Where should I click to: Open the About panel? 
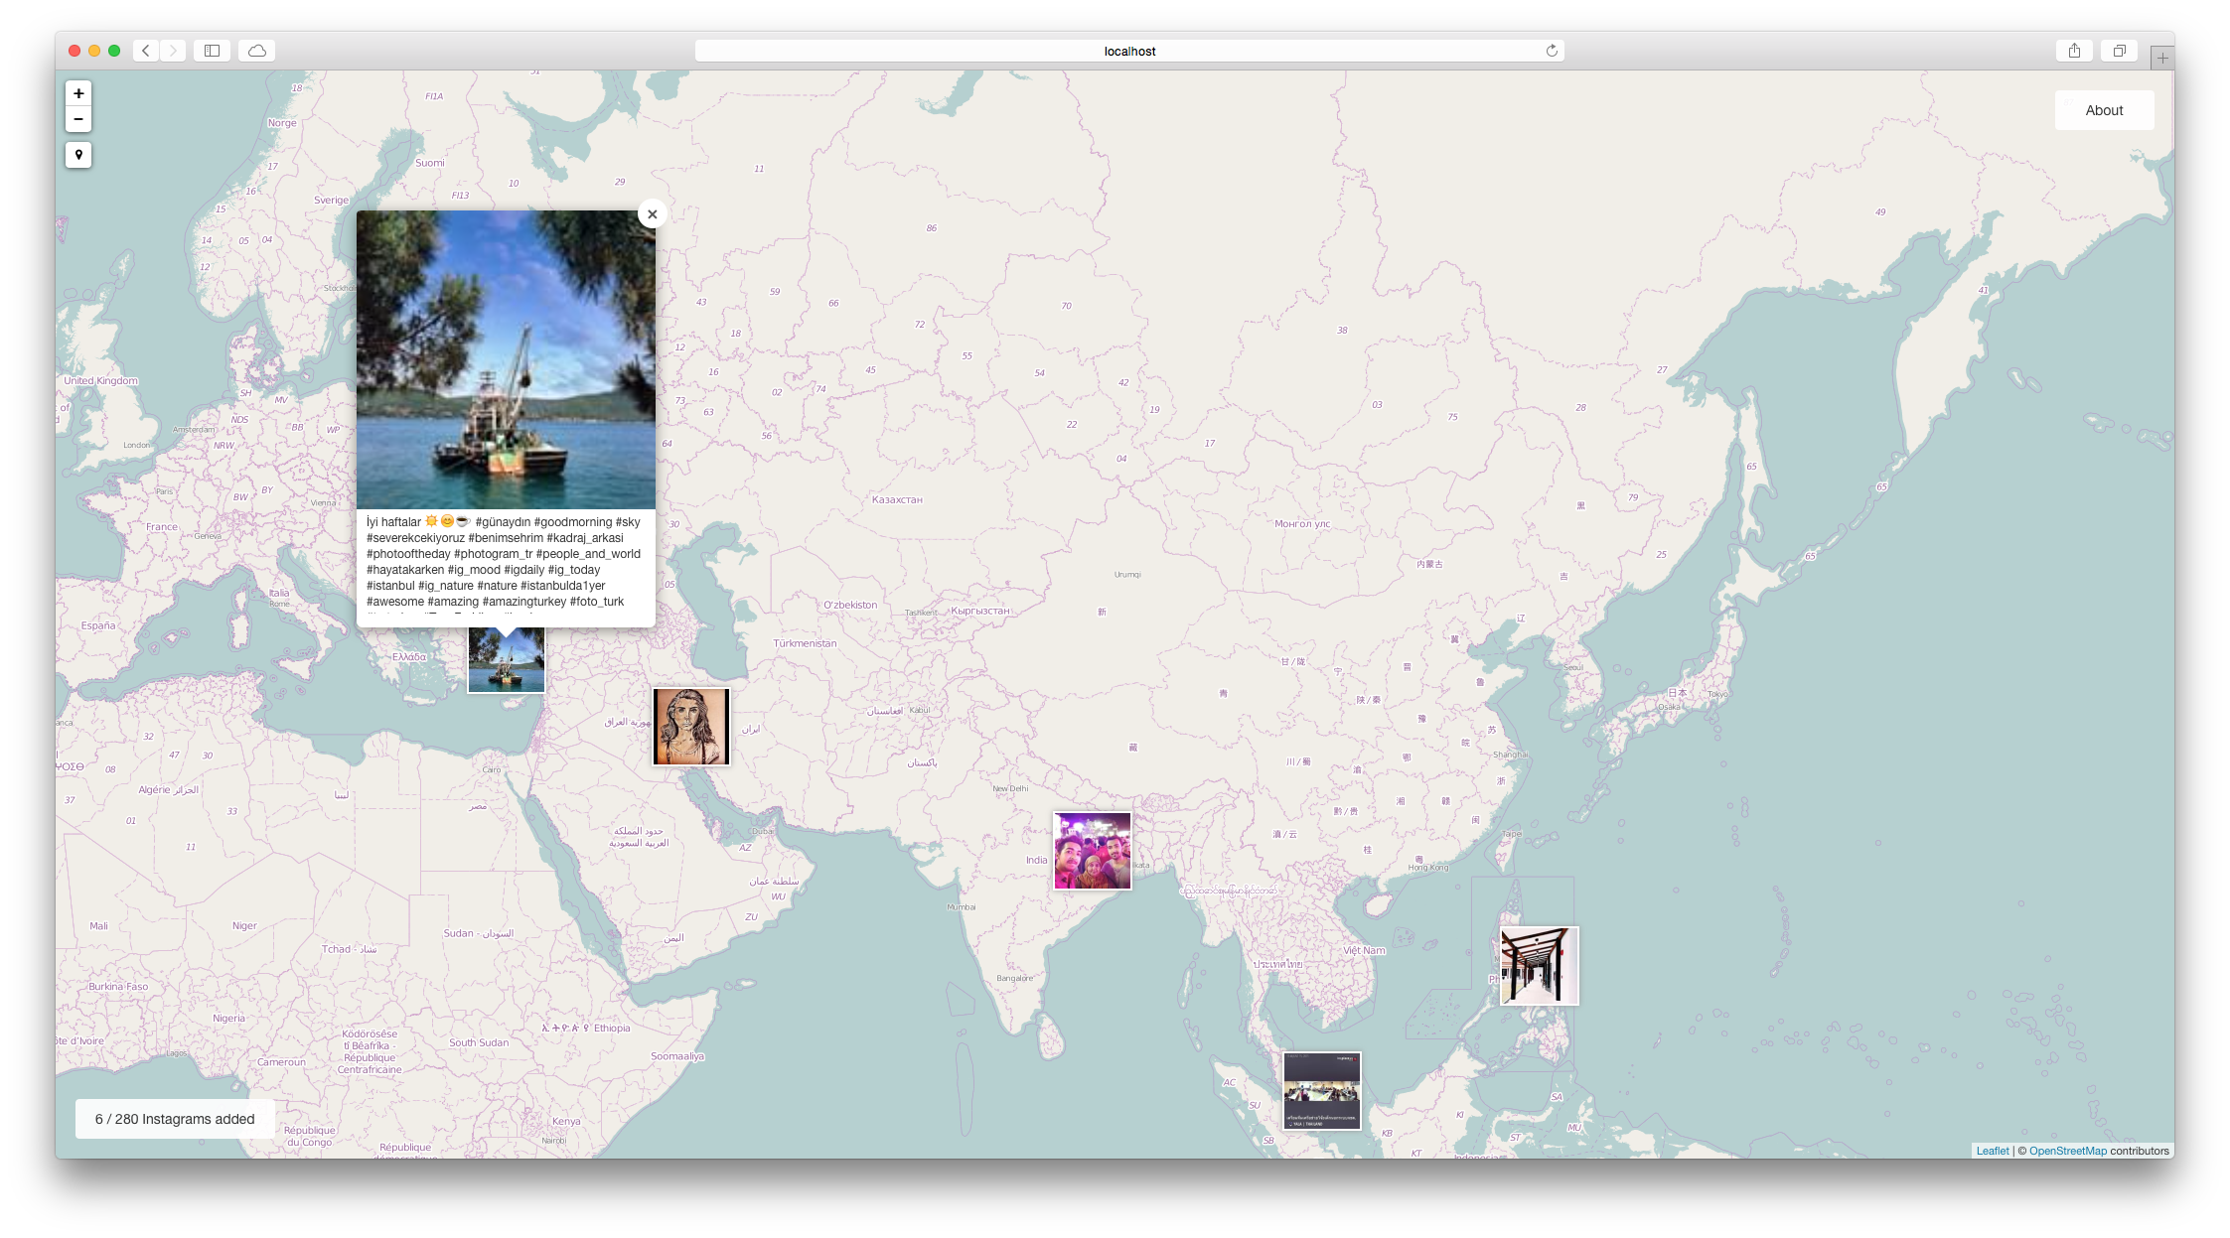[x=2104, y=110]
